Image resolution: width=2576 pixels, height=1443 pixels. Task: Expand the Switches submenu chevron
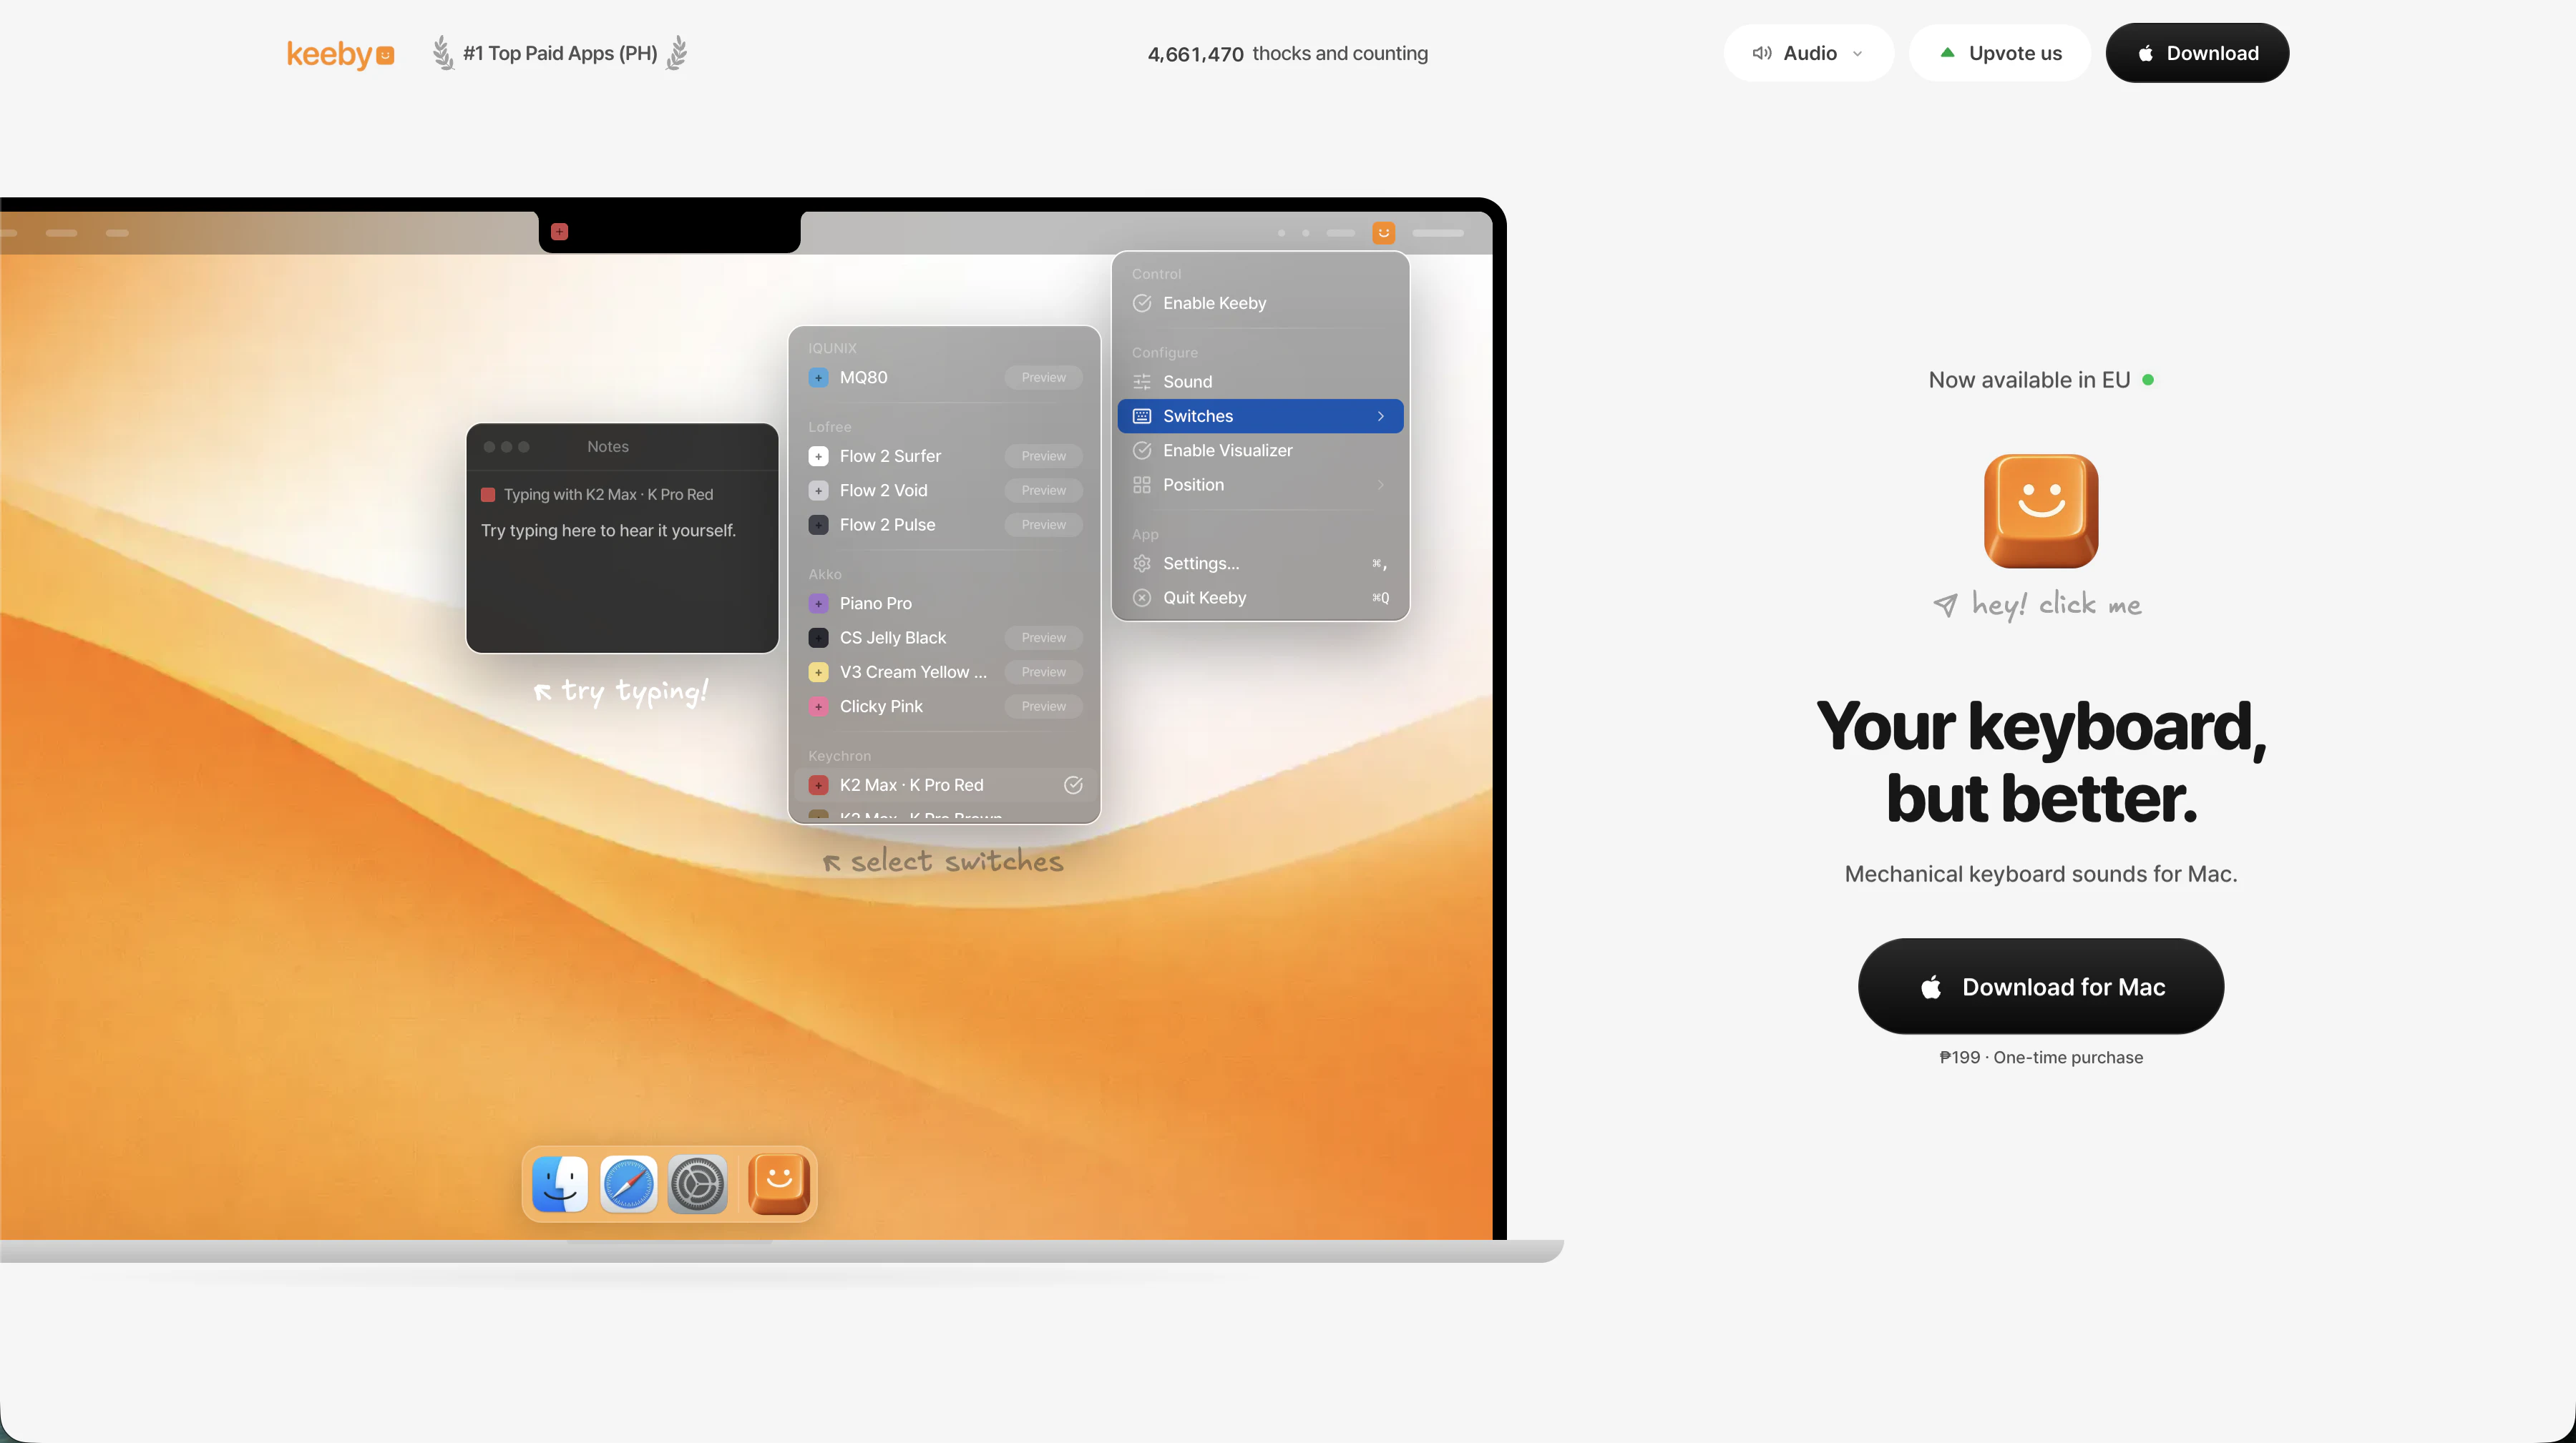pos(1381,415)
